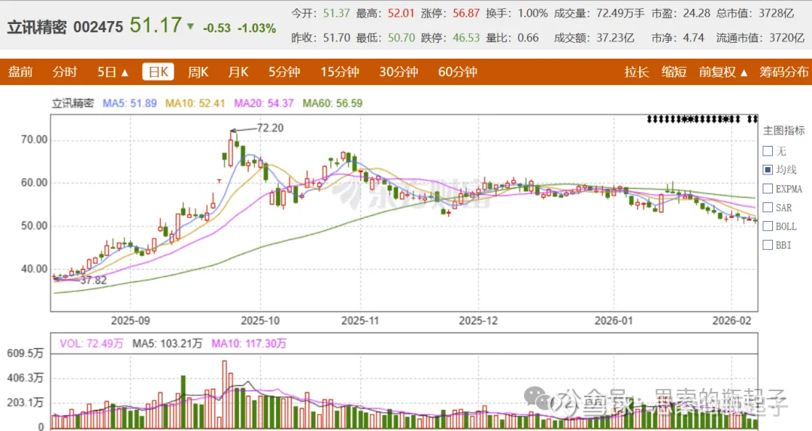Switch to 周K weekly chart
Image resolution: width=812 pixels, height=431 pixels.
click(198, 72)
